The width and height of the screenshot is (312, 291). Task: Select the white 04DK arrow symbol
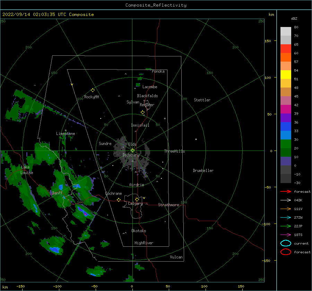(x=286, y=200)
